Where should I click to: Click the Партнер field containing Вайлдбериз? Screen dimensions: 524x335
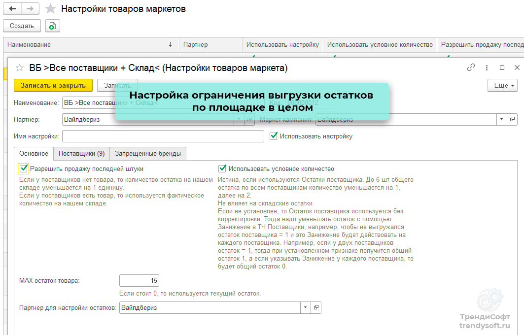click(x=148, y=119)
